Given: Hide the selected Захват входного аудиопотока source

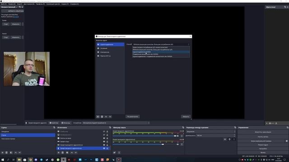Looking at the screenshot, I should click(x=104, y=148).
